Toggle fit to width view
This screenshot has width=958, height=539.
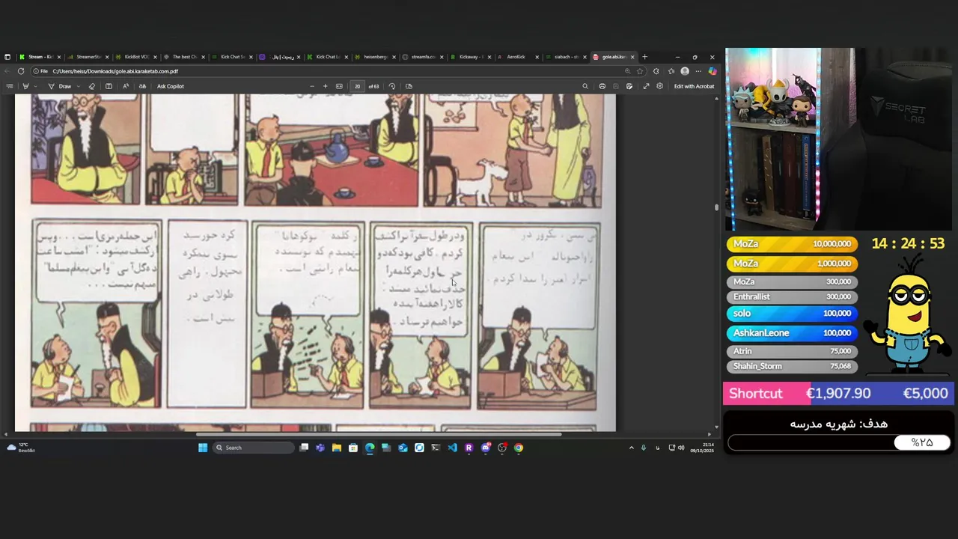click(x=339, y=86)
